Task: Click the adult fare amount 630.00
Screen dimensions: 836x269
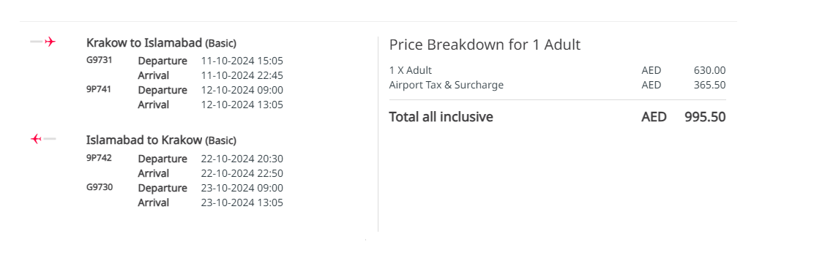Action: (x=709, y=70)
